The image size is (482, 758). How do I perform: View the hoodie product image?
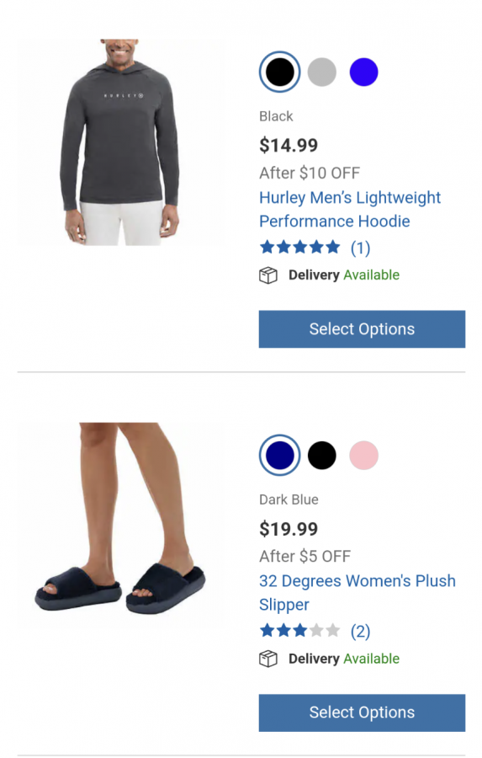(x=120, y=142)
